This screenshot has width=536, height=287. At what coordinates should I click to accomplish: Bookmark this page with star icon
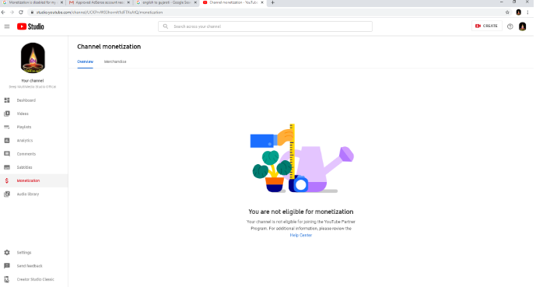tap(507, 12)
